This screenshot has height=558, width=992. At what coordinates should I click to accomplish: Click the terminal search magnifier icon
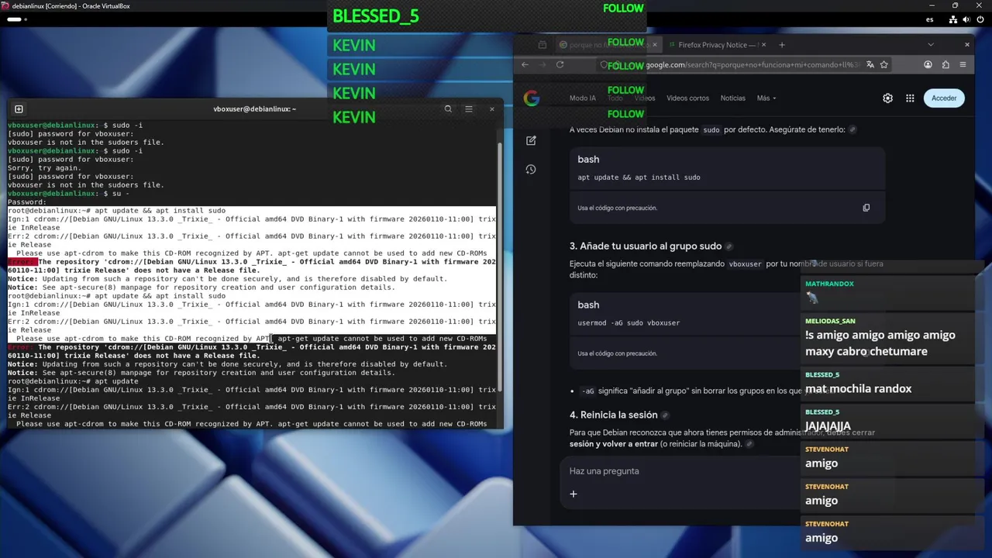pyautogui.click(x=448, y=109)
